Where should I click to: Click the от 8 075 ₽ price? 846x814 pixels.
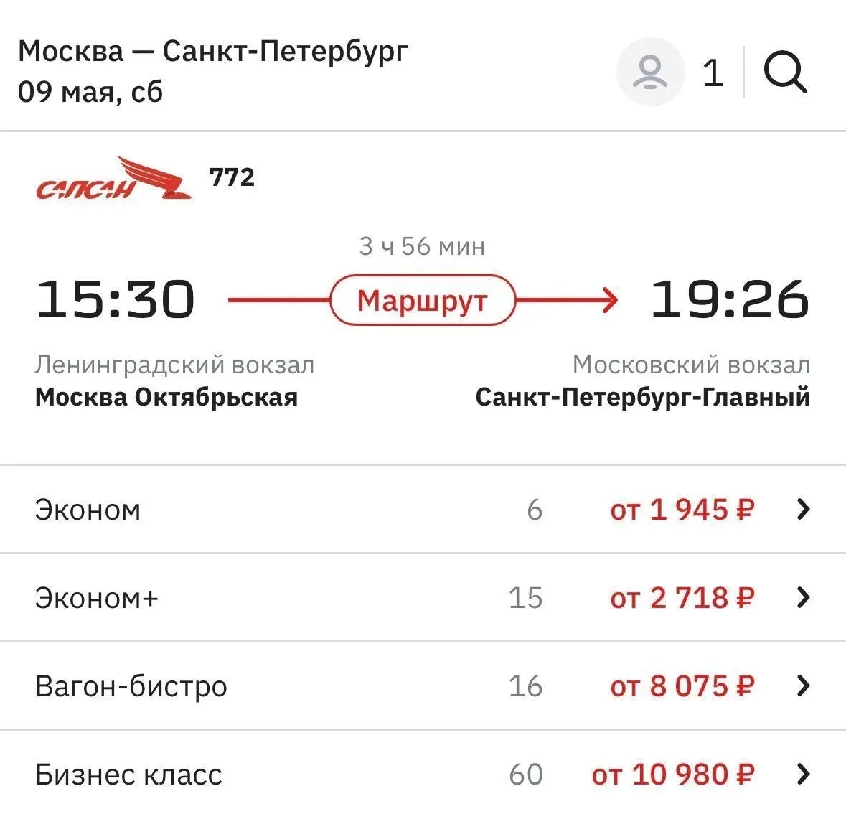[x=682, y=686]
